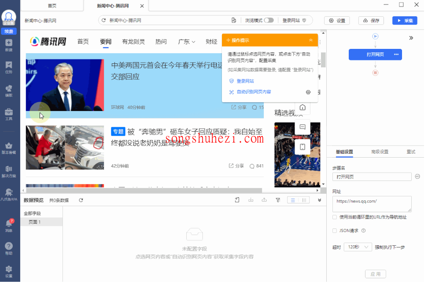Open the 模板 templates sidebar icon
The height and width of the screenshot is (284, 428).
9,91
